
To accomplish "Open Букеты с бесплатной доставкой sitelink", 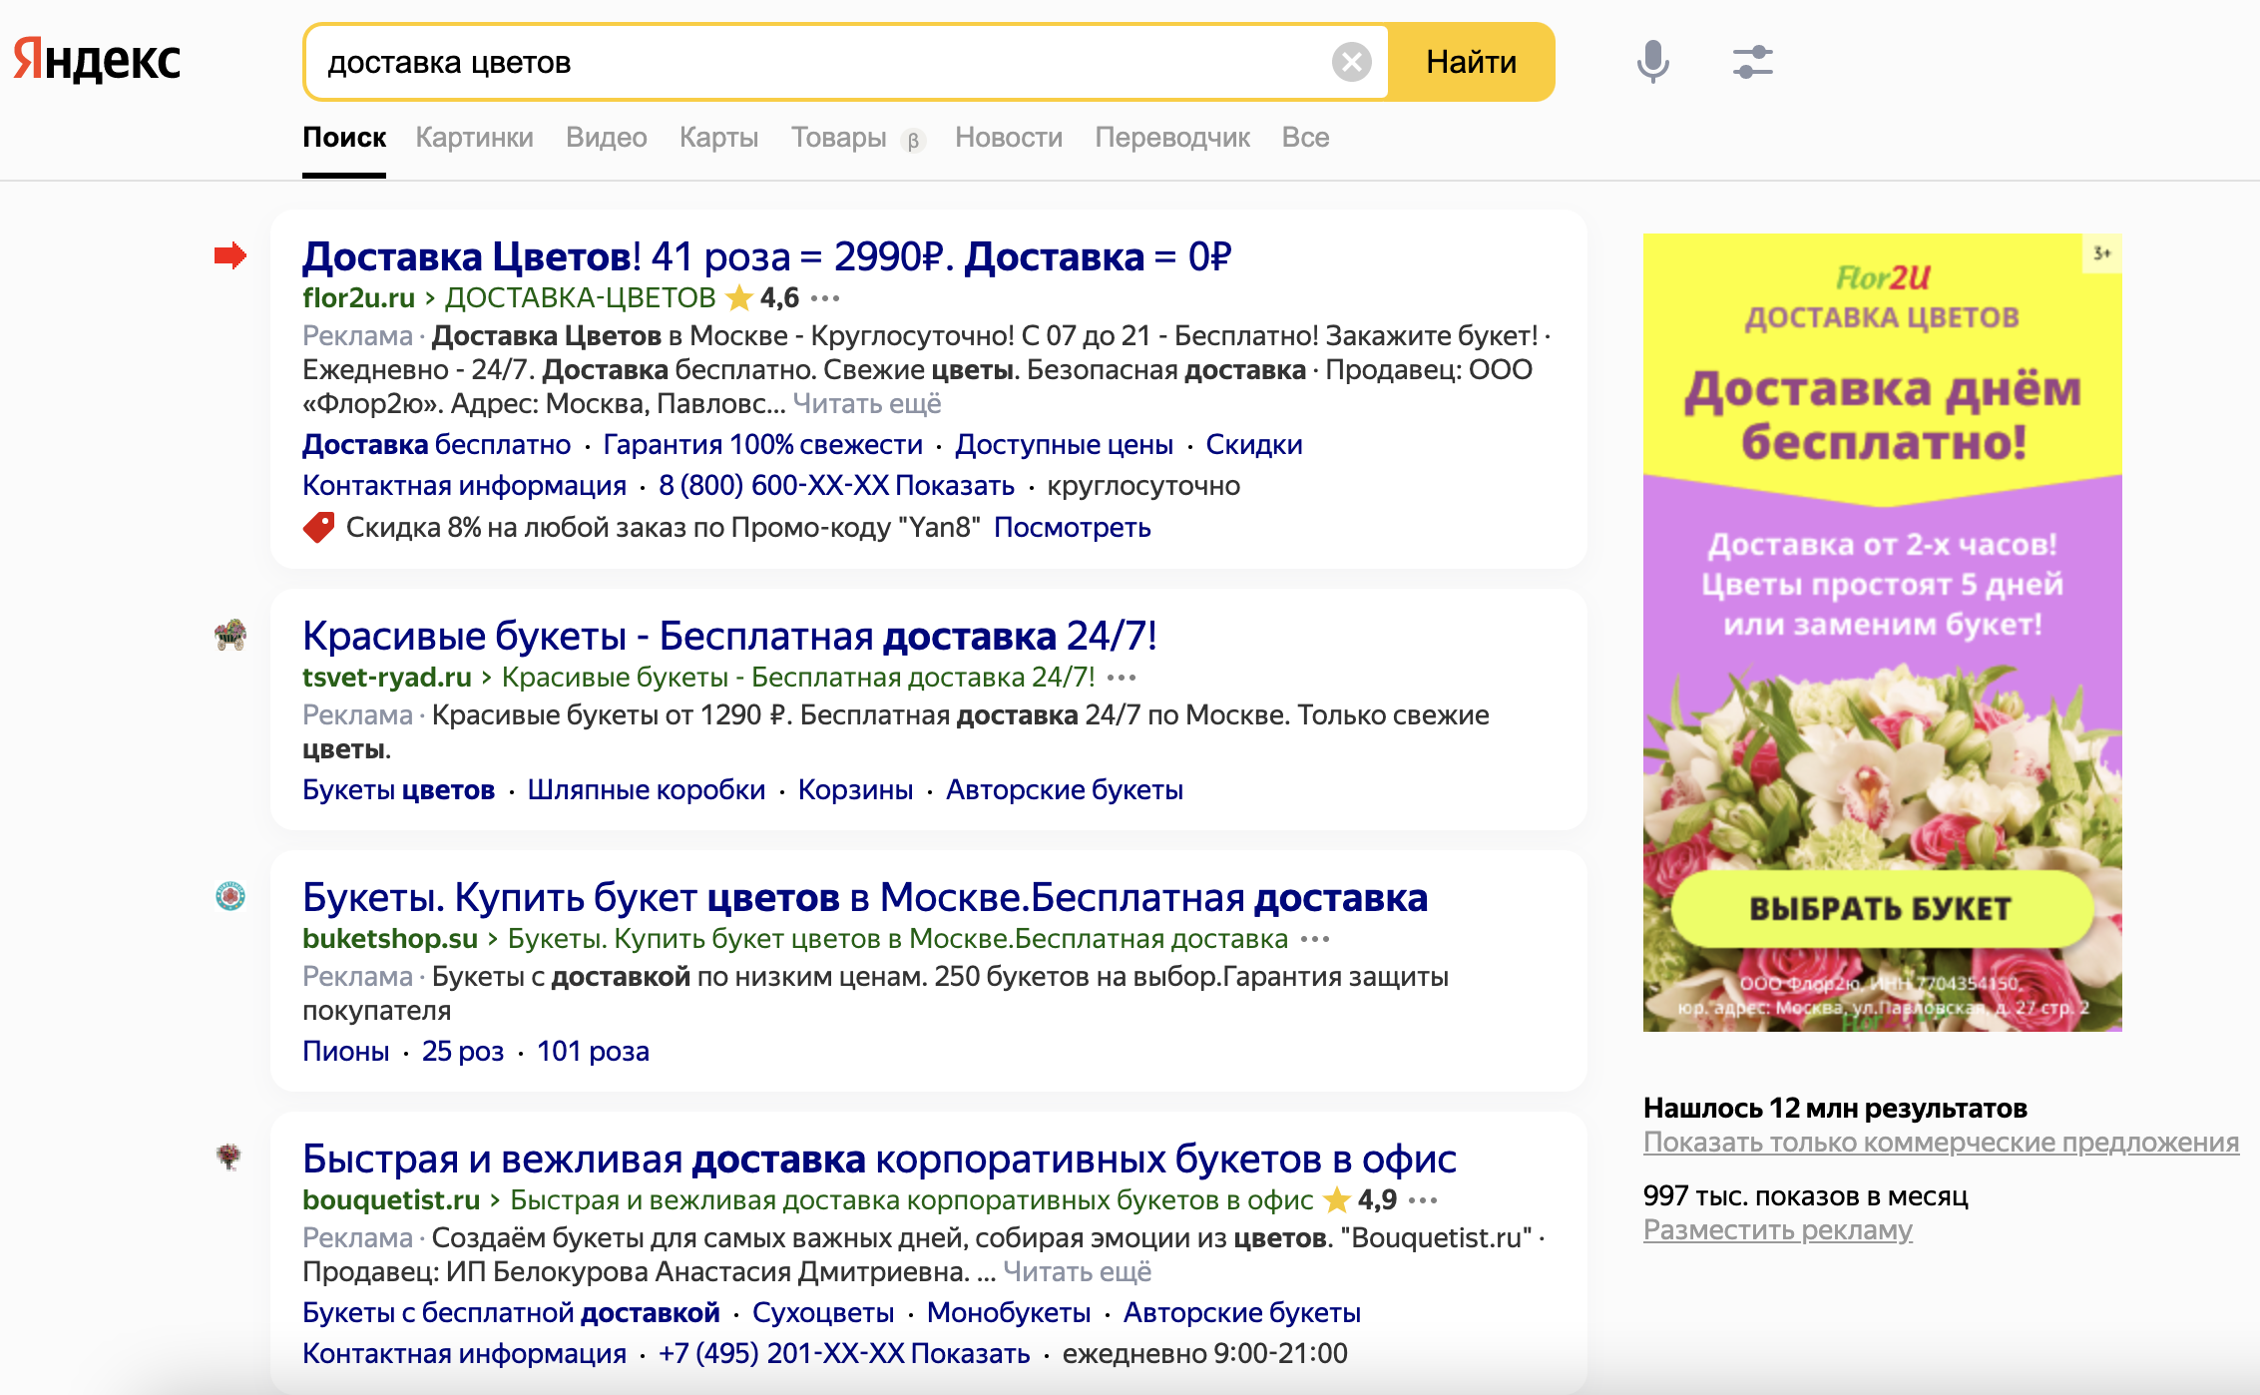I will pyautogui.click(x=511, y=1313).
